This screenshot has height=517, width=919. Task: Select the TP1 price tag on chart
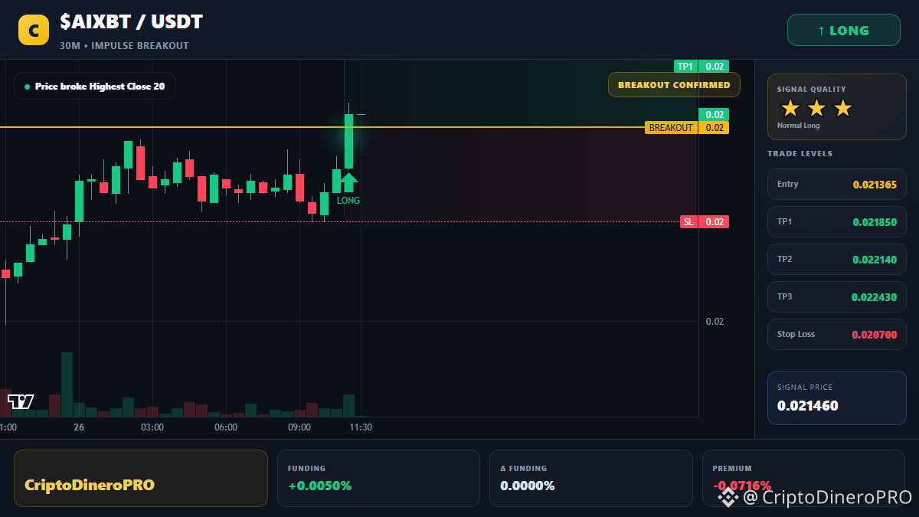[702, 66]
